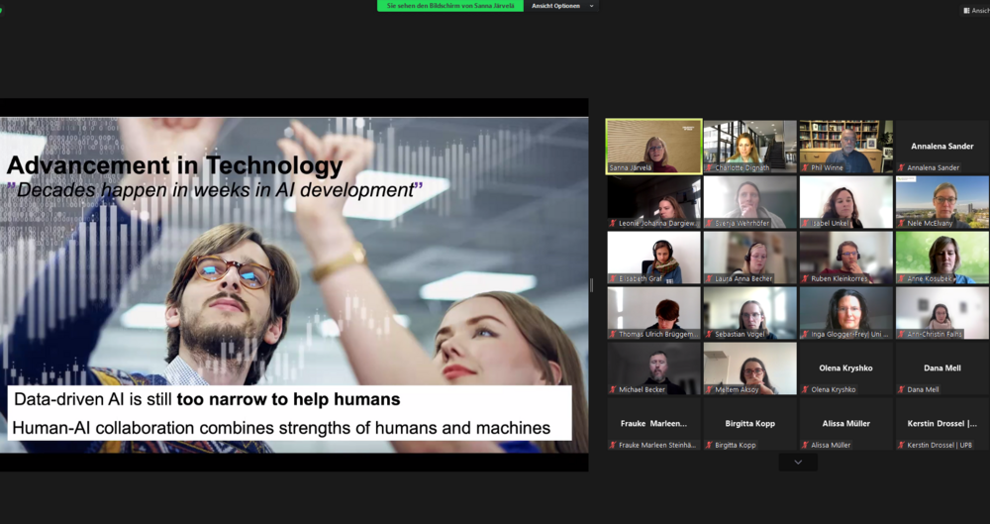
Task: Click the muted mic icon for Olena Kryshko
Action: coord(805,390)
